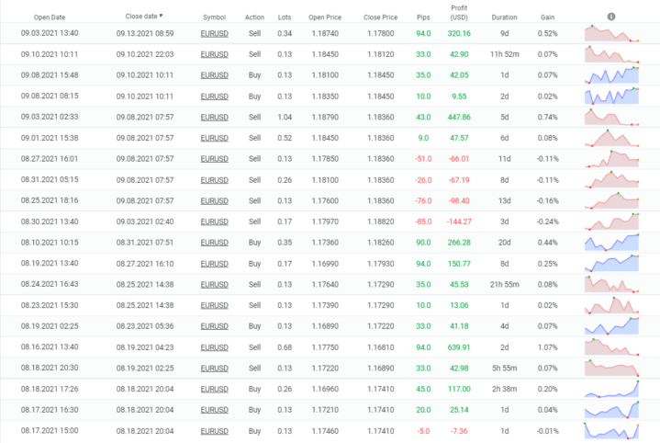Open EURUSD link for 09.03.2021 13:40 trade

(214, 33)
